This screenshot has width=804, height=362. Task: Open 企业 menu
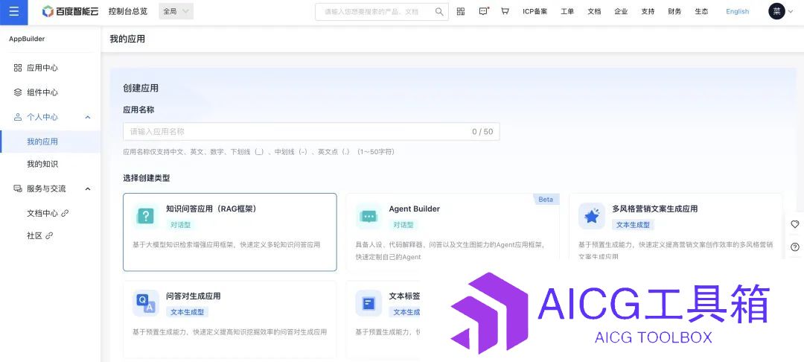(x=621, y=11)
